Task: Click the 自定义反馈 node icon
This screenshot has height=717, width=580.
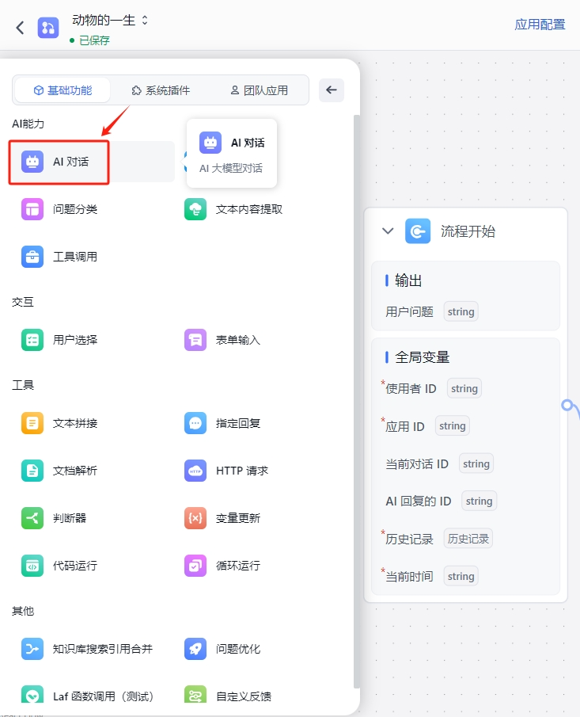Action: click(x=195, y=695)
